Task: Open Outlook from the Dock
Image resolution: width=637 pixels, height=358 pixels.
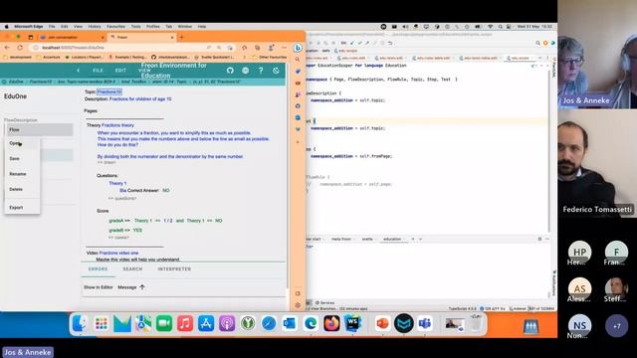Action: click(x=290, y=324)
